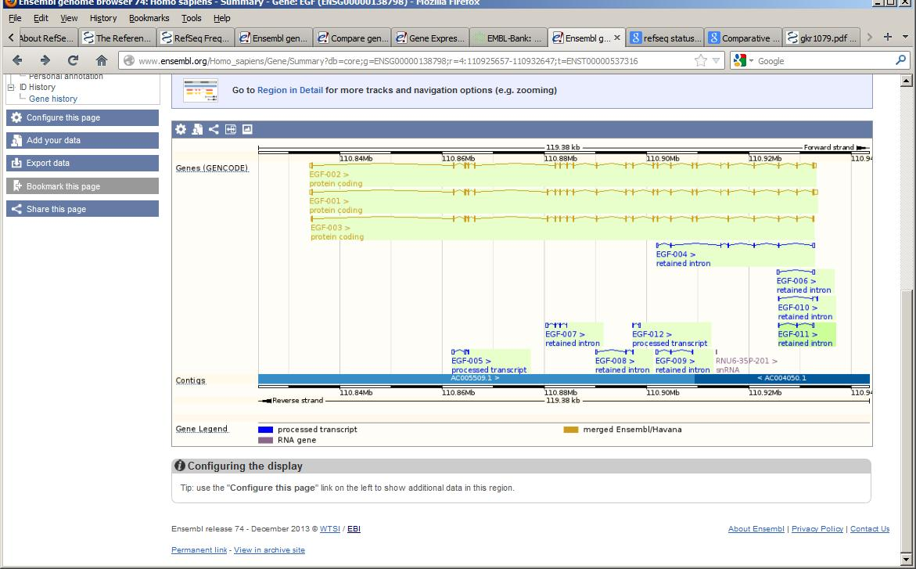Open the Tools menu
Screen dimensions: 916x569
[191, 18]
